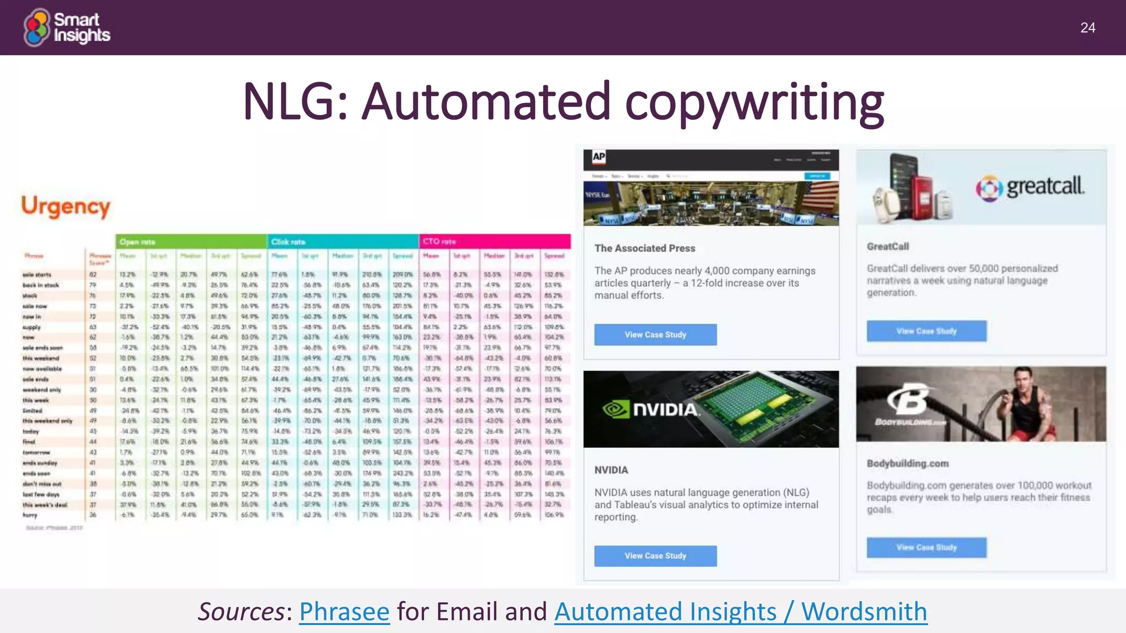Click the NVIDIA Tableau description text
Screen dimensions: 1126x633
(706, 505)
